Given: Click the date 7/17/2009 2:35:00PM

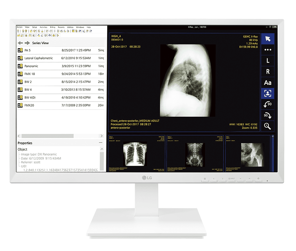Looking at the screenshot, I should coord(76,105).
